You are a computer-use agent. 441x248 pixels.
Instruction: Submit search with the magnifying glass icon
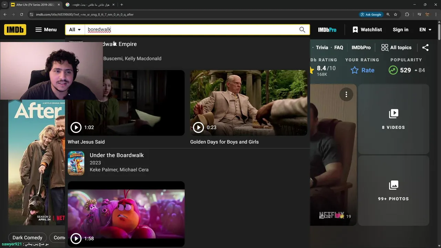(x=302, y=30)
